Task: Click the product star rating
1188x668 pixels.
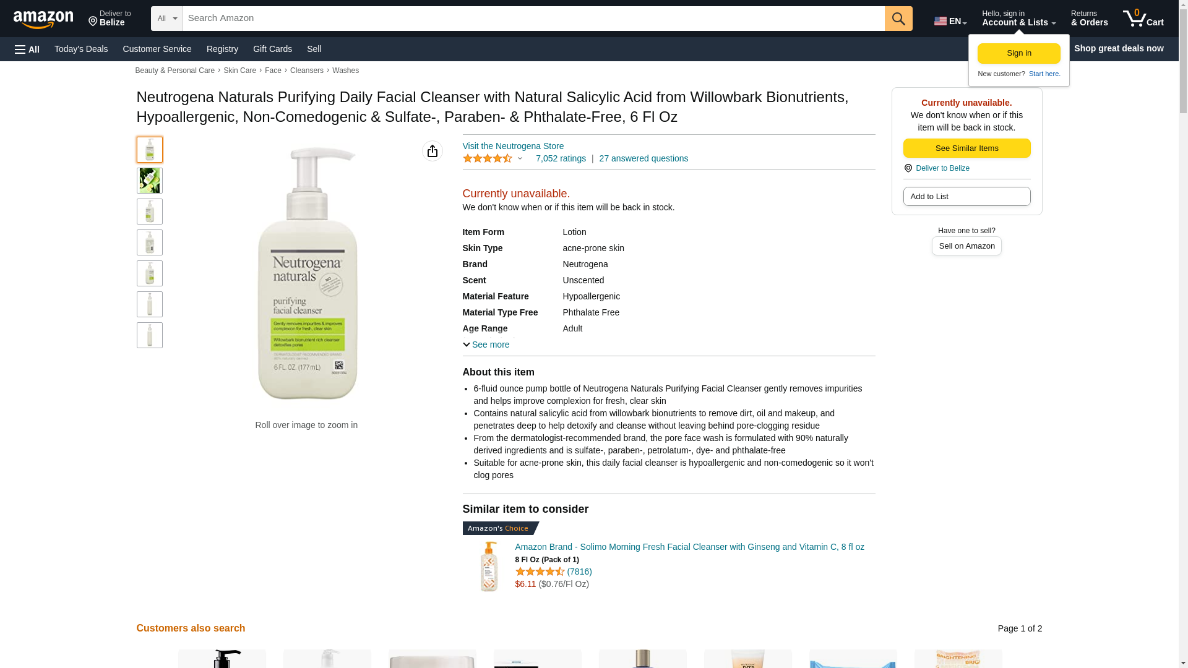Action: [x=488, y=159]
